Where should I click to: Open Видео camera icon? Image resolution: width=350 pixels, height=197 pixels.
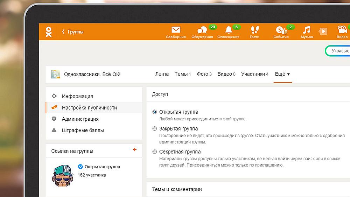point(342,29)
